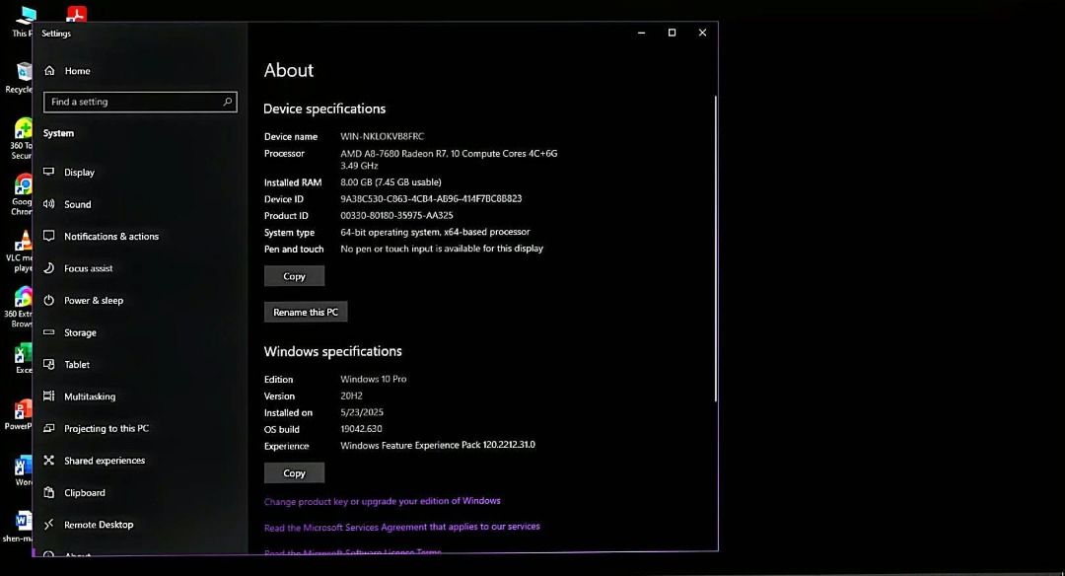The image size is (1065, 576).
Task: Select Windows Feature Experience Pack text
Action: [438, 446]
